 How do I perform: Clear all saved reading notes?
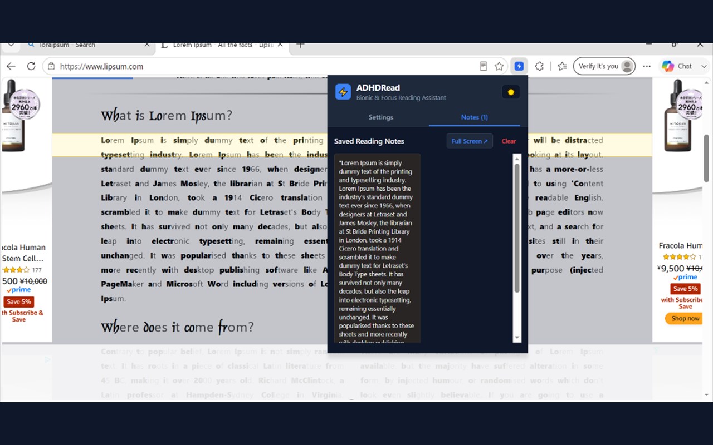pos(509,141)
